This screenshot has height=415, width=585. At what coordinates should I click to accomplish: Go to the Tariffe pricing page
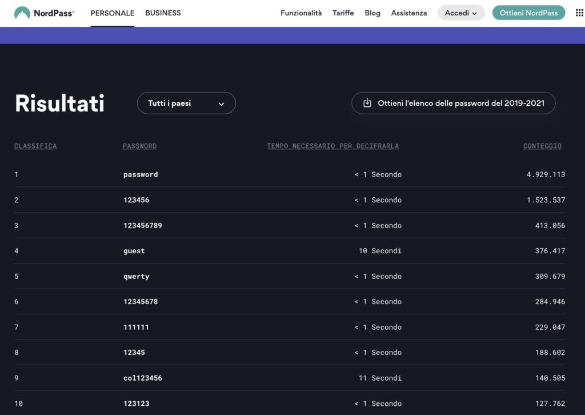343,13
